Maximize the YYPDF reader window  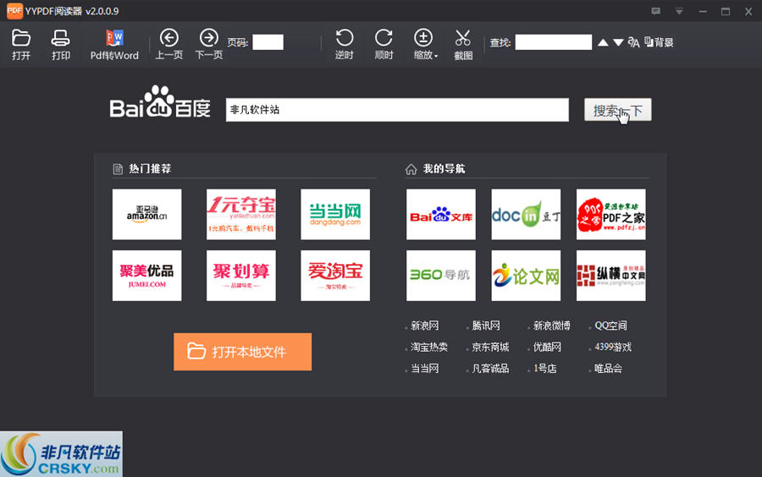click(x=726, y=11)
